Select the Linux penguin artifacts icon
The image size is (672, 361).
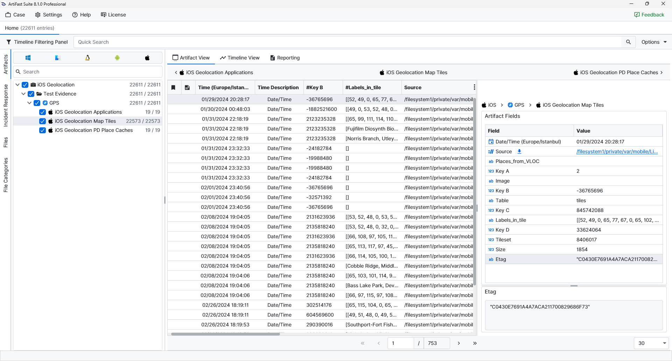coord(87,58)
